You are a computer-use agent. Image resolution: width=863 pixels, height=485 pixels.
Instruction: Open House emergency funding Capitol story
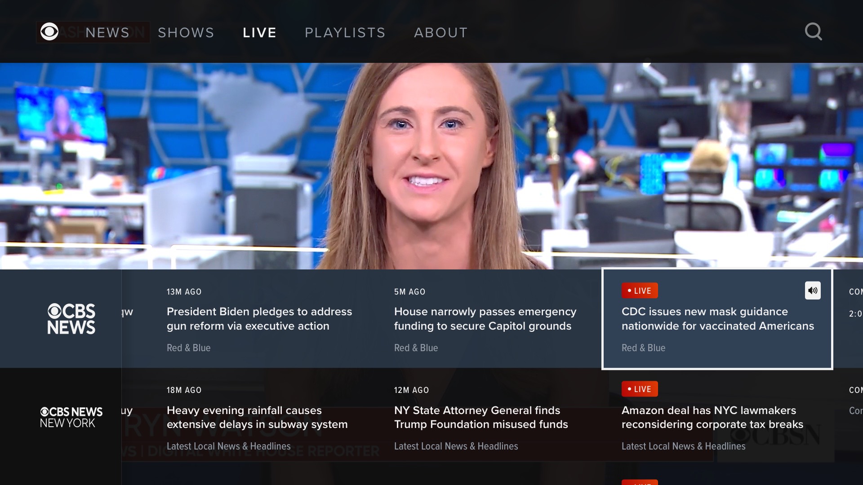tap(485, 319)
